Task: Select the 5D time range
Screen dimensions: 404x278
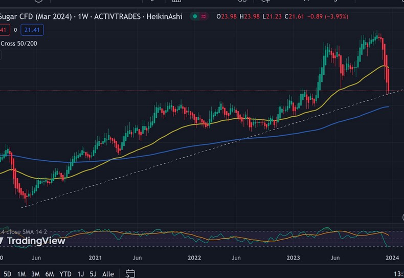Action: coord(7,274)
